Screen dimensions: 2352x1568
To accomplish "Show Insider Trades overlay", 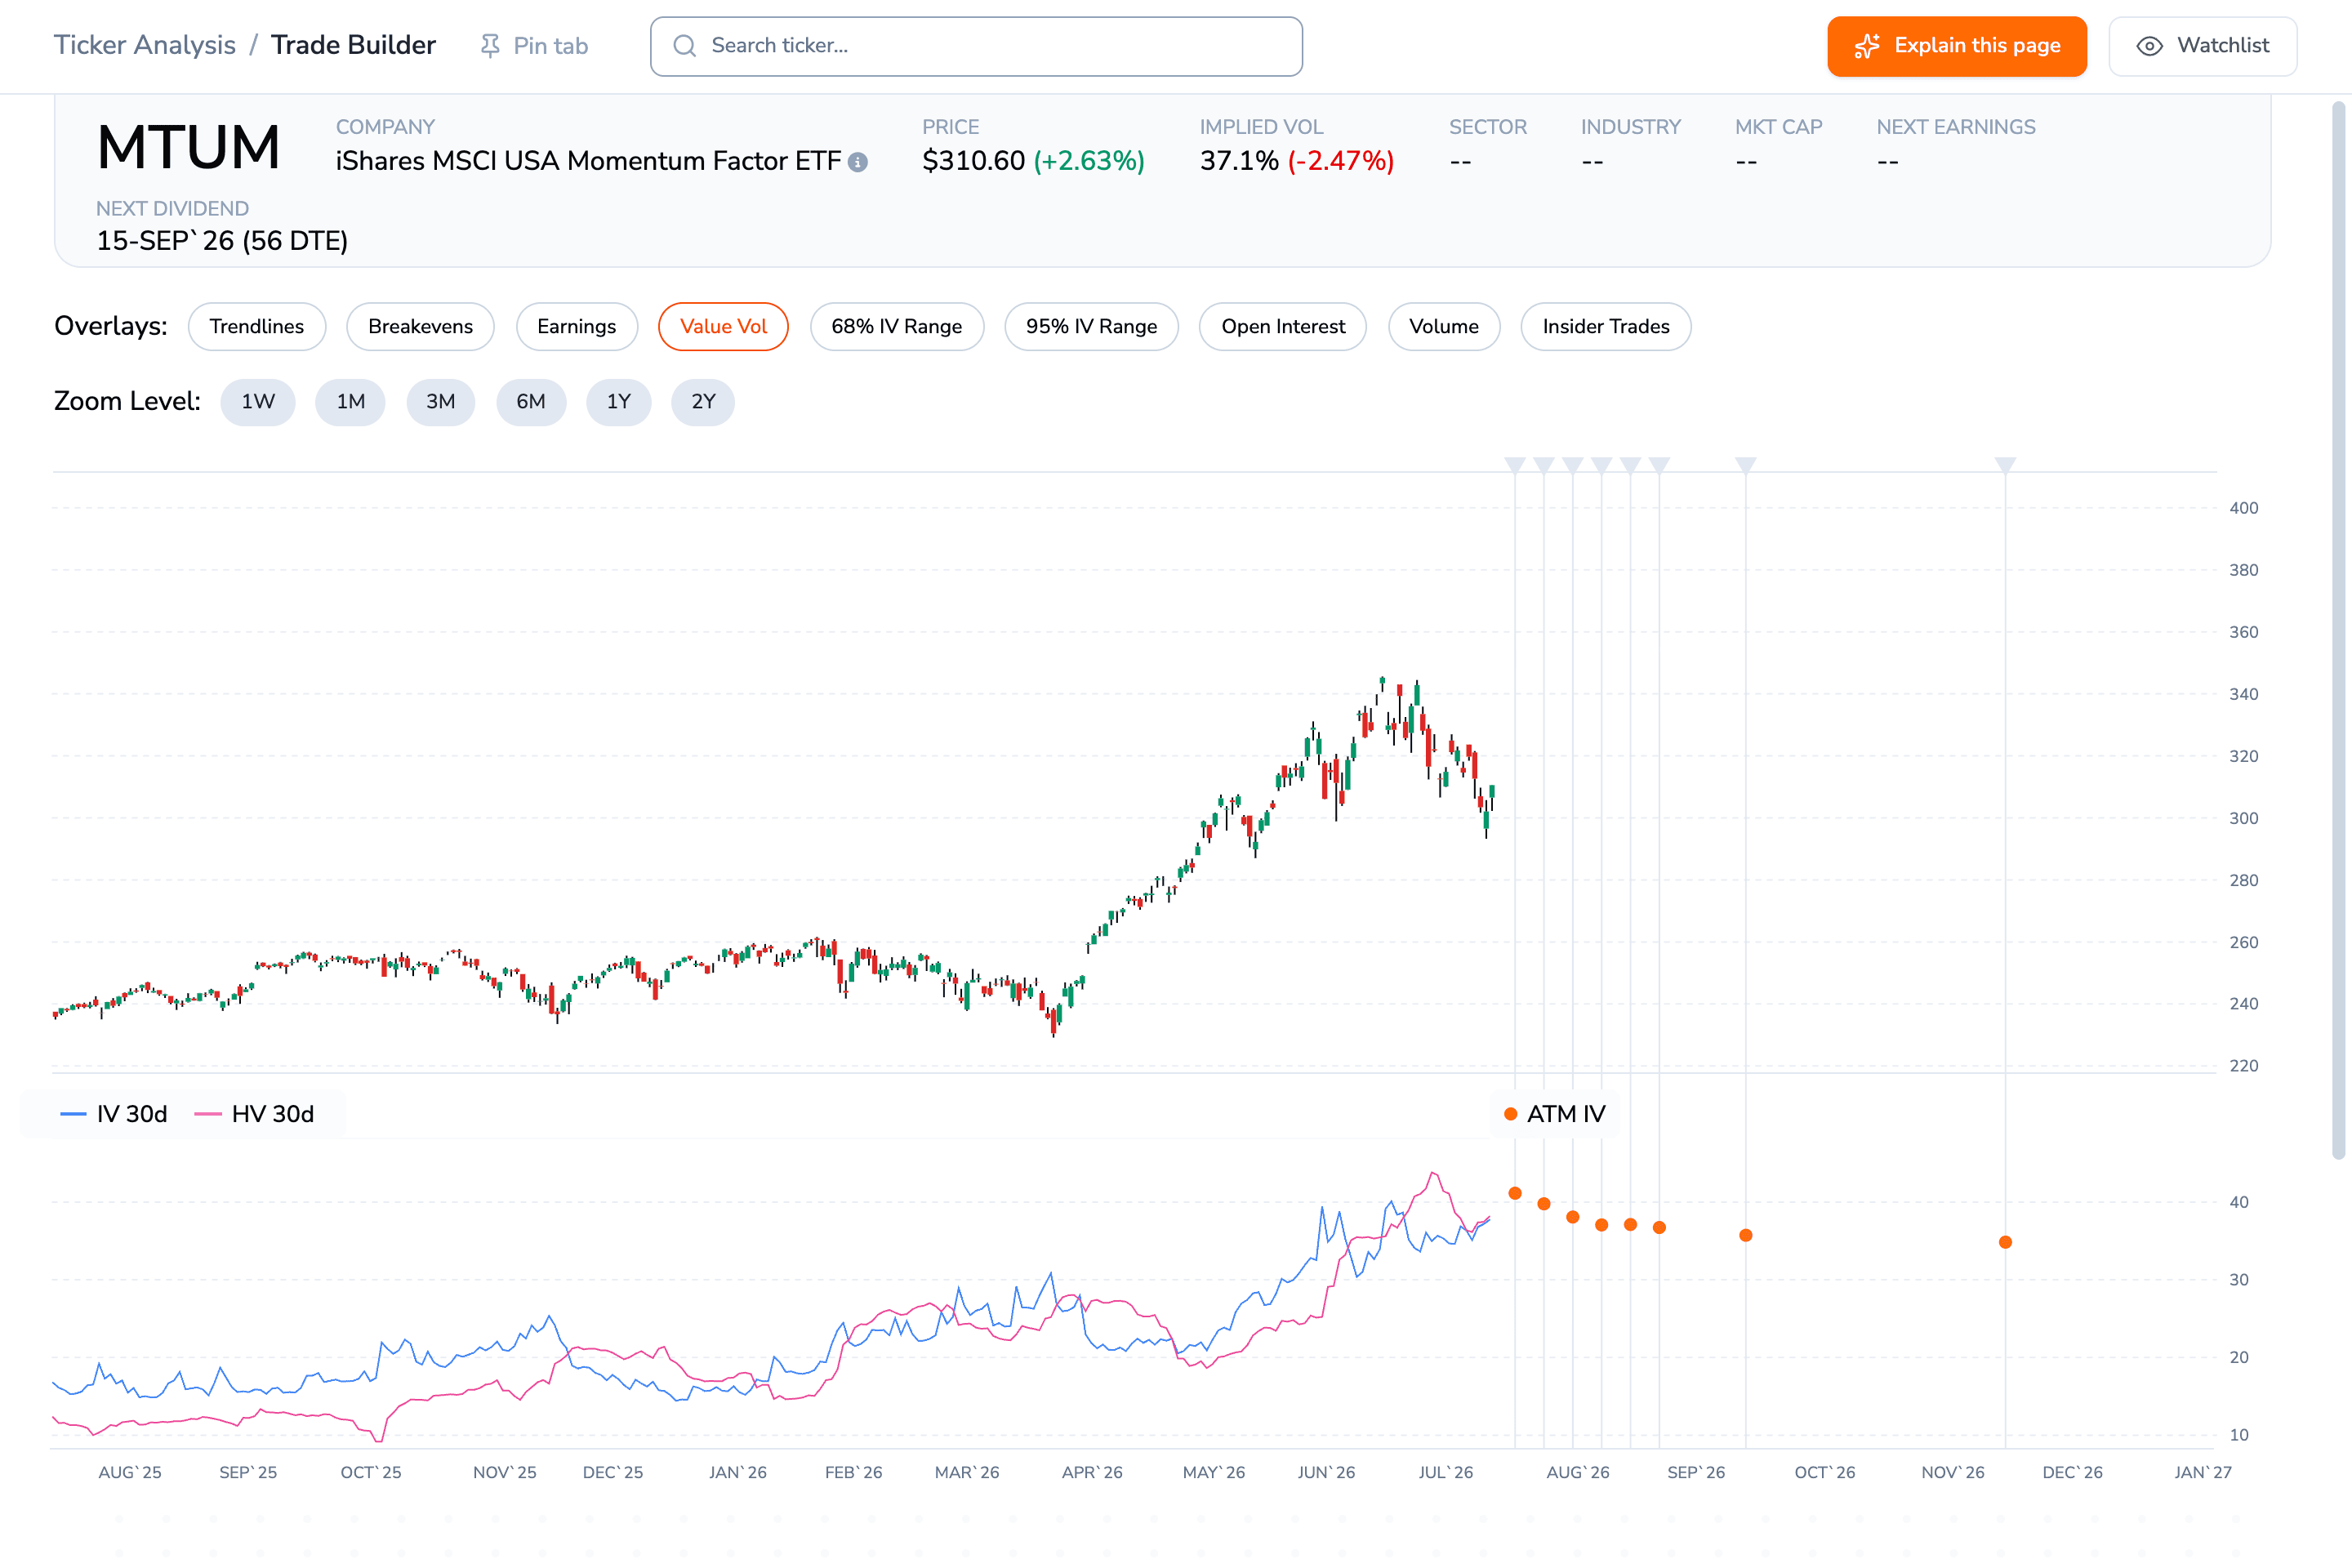I will (x=1606, y=326).
